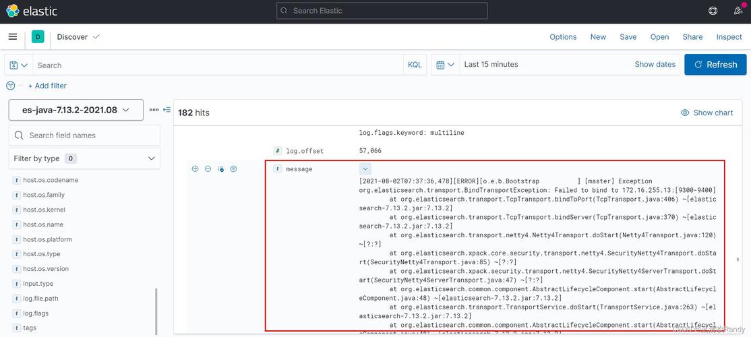Collapse the field sidebar arrow icon
The image size is (751, 337).
coord(167,110)
